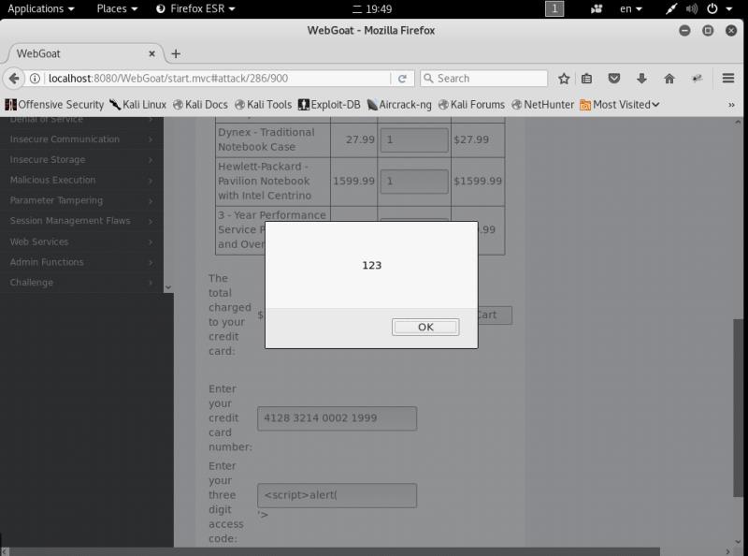This screenshot has height=556, width=748.
Task: Open Aircrack-ng bookmark
Action: tap(399, 105)
